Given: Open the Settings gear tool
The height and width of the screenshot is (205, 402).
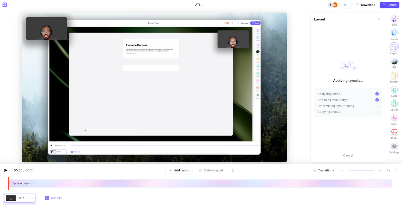Looking at the screenshot, I should point(394,148).
